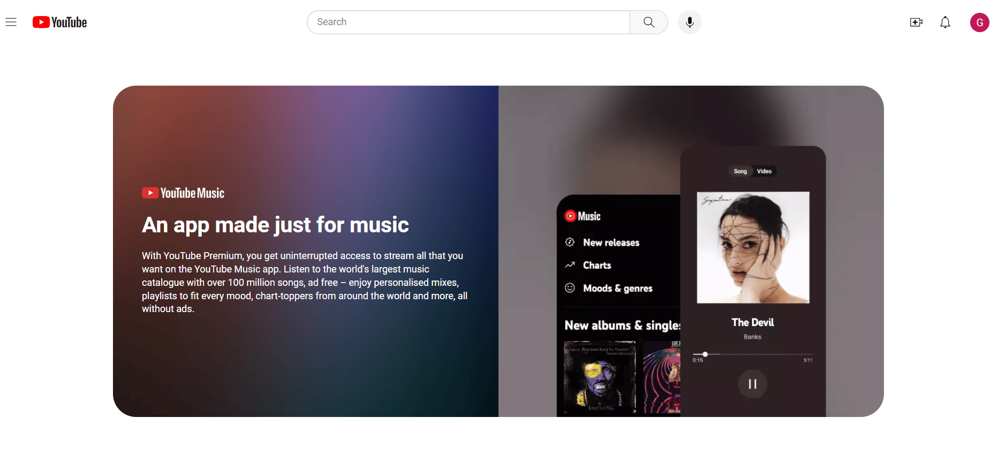Go to YouTube home via logo
Screen dimensions: 998x455
[x=59, y=22]
